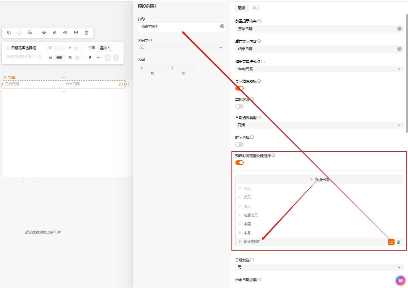408x288 pixels.
Task: Click the lightning list icon in the toolbar
Action: [65, 32]
